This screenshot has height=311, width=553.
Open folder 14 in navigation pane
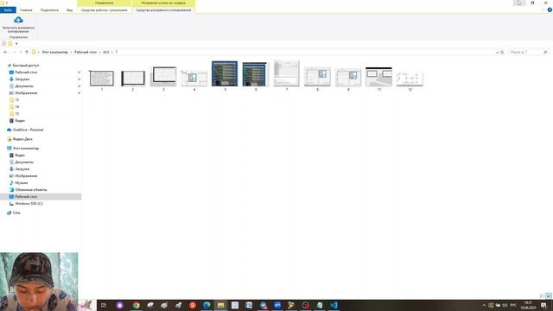click(x=16, y=107)
